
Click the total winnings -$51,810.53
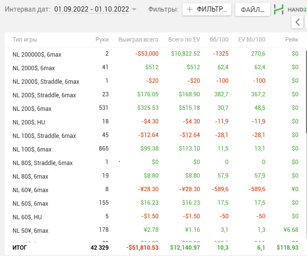(142, 248)
